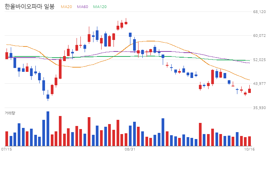Click the MA60 legend label
This screenshot has height=169, width=277.
pos(82,7)
